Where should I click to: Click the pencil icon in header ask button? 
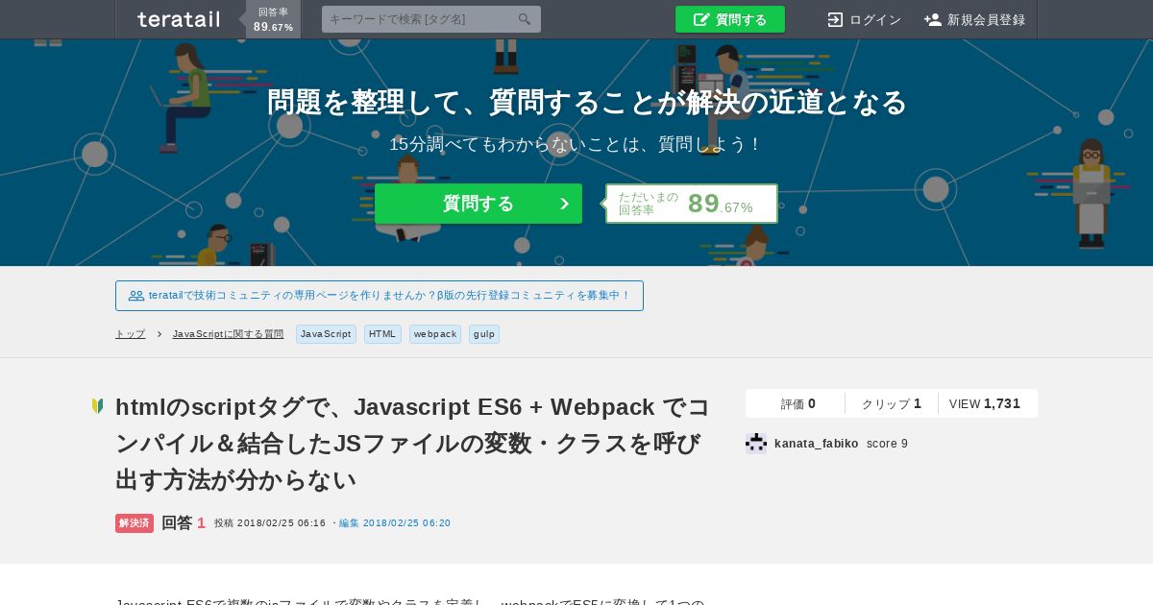click(x=701, y=19)
